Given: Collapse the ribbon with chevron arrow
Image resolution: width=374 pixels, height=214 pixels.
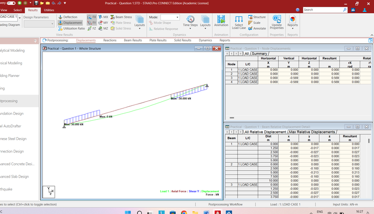Looking at the screenshot, I should (x=371, y=35).
